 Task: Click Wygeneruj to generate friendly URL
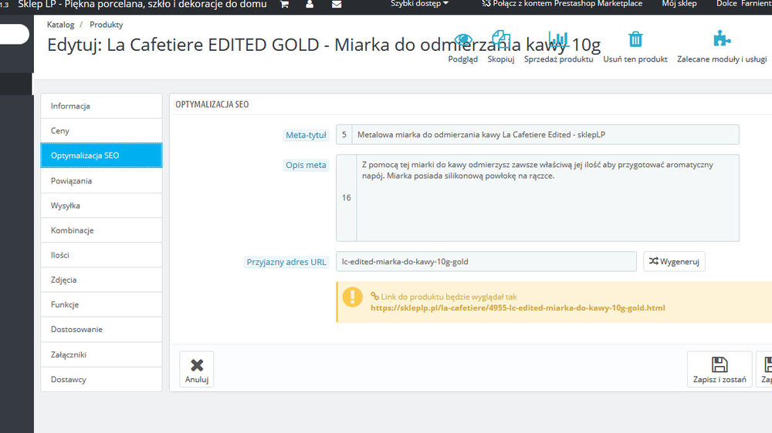coord(674,261)
